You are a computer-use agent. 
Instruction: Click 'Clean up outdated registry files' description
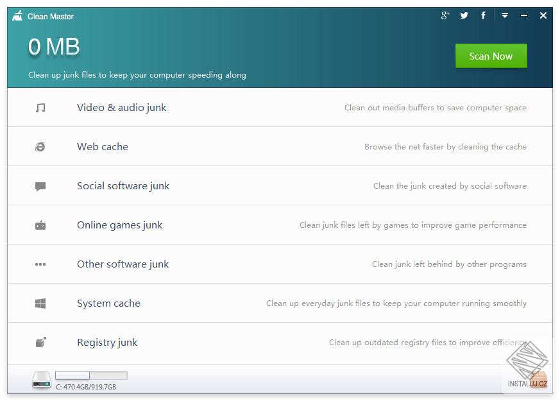pyautogui.click(x=428, y=343)
